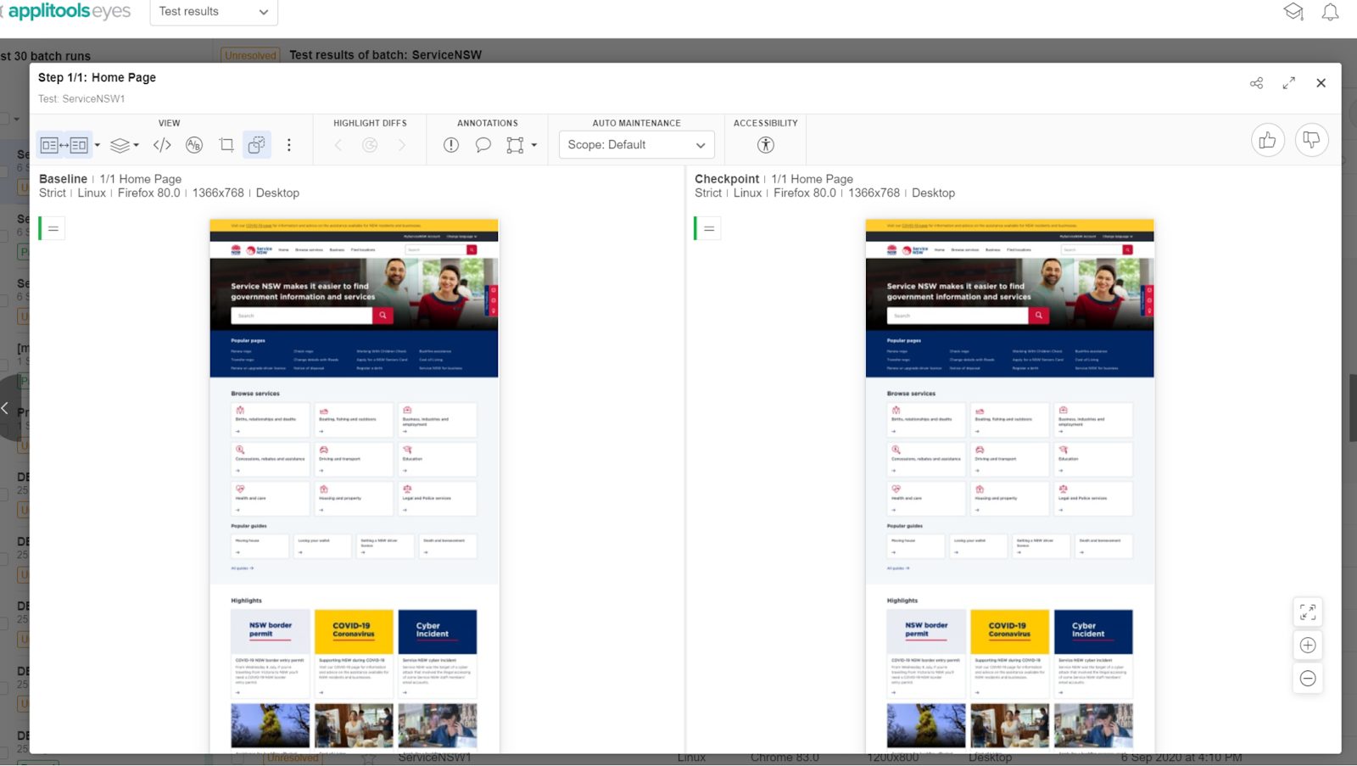The width and height of the screenshot is (1357, 766).
Task: Select the crop region tool
Action: 226,145
